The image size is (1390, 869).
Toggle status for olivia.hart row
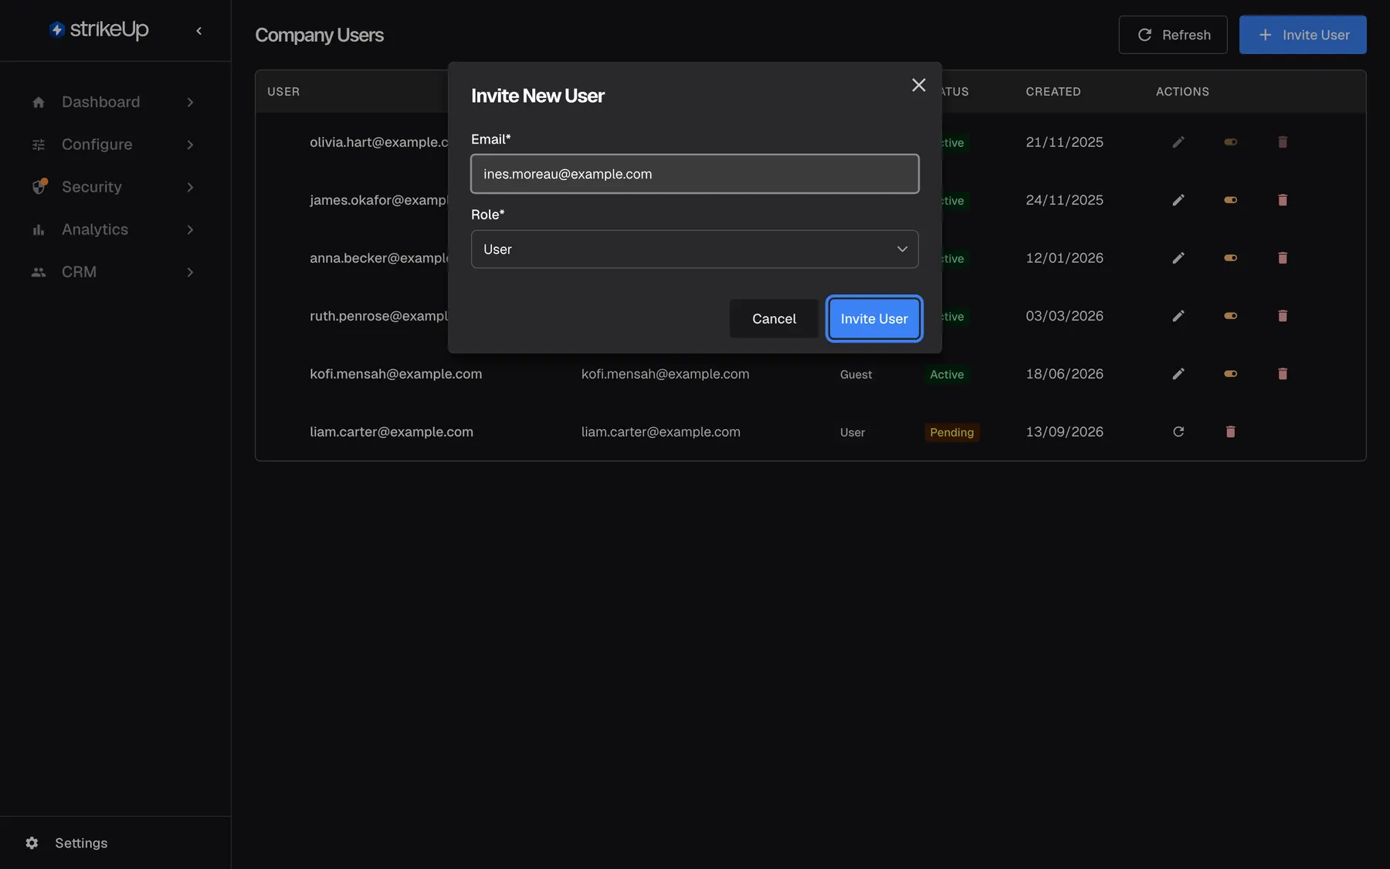click(x=1230, y=142)
